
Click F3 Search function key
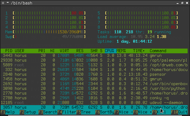tap(48, 112)
